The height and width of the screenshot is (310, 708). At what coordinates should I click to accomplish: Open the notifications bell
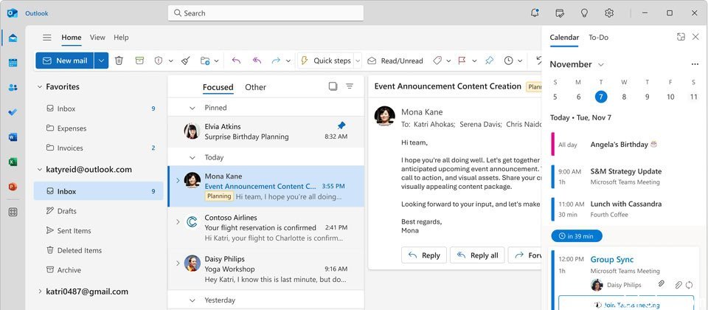coord(535,13)
